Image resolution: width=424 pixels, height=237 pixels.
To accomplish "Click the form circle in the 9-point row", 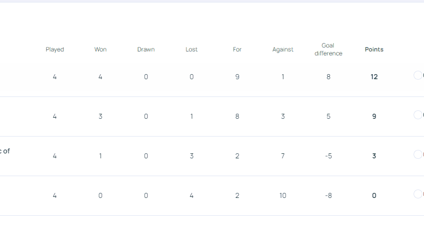I will pyautogui.click(x=418, y=115).
